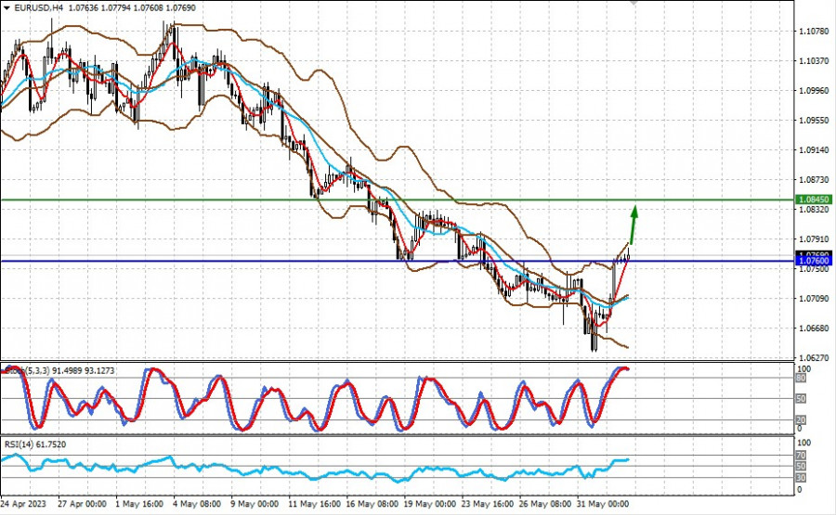
Task: Click the light blue RSI line end
Action: click(628, 459)
